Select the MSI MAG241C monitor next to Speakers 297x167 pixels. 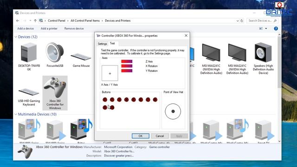click(x=237, y=52)
